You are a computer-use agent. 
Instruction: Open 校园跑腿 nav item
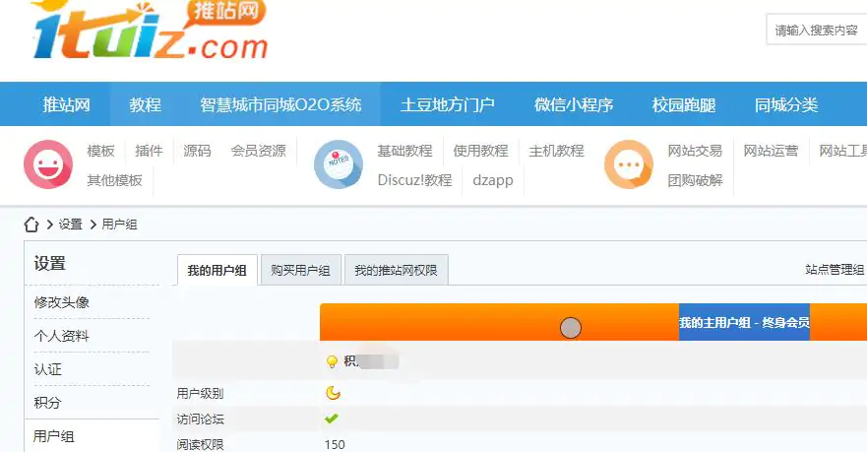tap(683, 104)
